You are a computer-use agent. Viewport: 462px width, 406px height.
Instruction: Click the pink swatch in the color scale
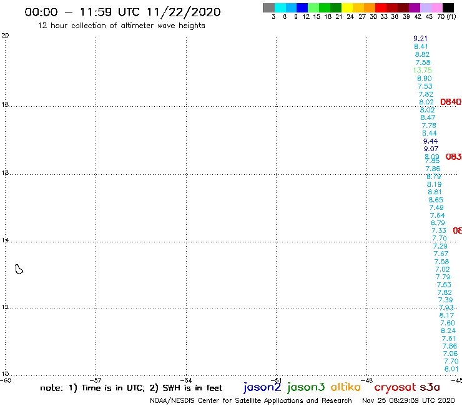436,7
